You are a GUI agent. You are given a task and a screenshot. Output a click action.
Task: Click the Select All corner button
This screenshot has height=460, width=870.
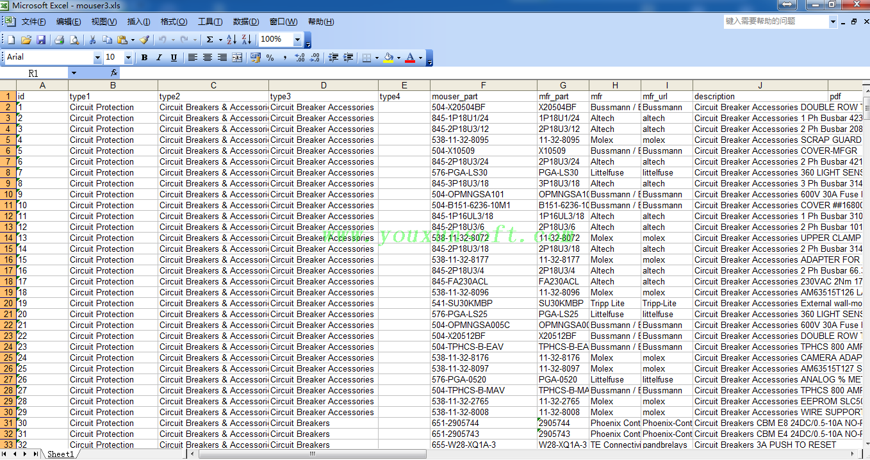pyautogui.click(x=8, y=85)
